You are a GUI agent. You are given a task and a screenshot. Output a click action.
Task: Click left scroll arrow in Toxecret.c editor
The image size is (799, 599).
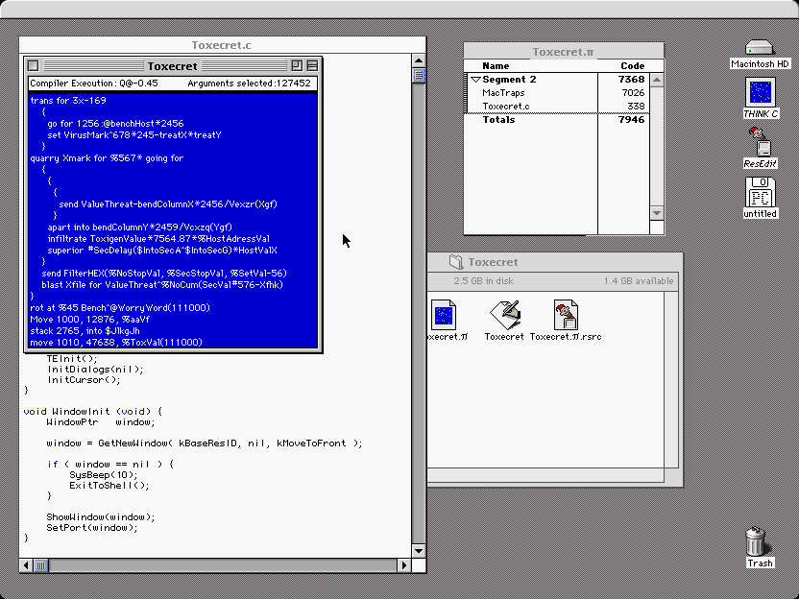pyautogui.click(x=26, y=564)
